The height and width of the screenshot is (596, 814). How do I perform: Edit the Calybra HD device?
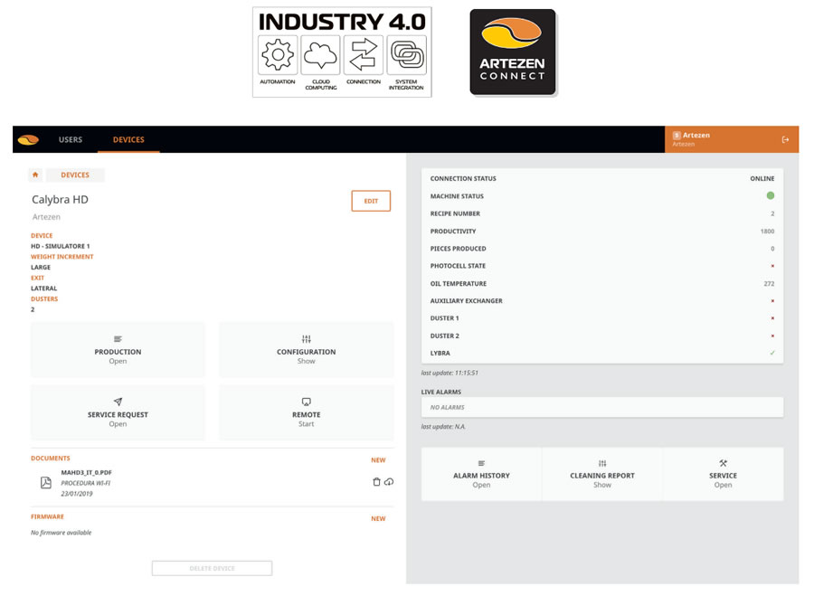tap(371, 201)
